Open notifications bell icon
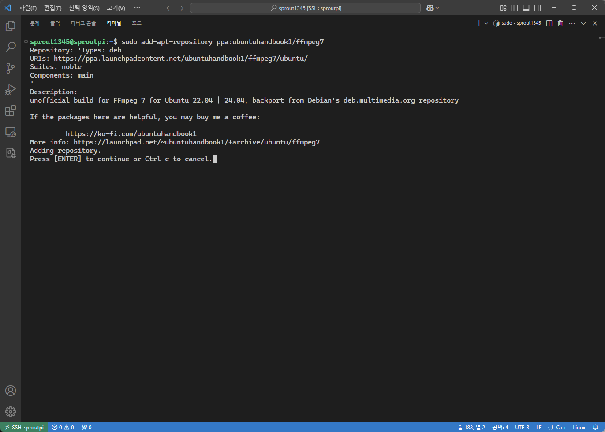This screenshot has width=605, height=432. click(x=595, y=427)
